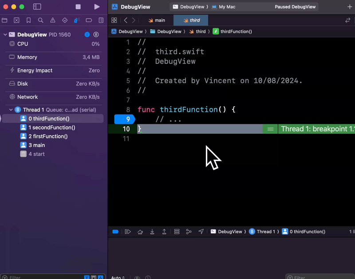
Task: Open the CPU gauge report
Action: [x=54, y=44]
